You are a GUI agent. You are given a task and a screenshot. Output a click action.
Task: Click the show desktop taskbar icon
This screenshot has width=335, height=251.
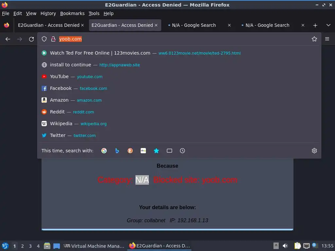coord(56,246)
